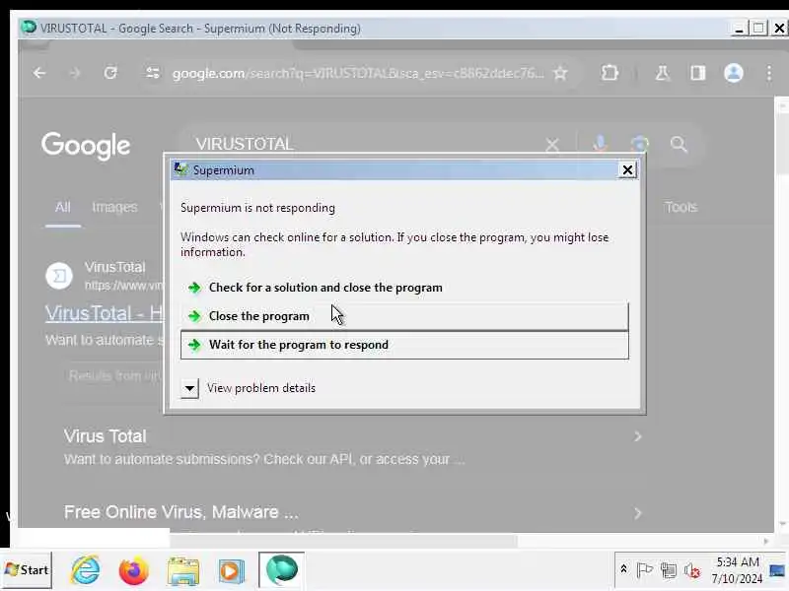Clear the VIRUSTOTAL search box
The image size is (789, 591).
point(552,145)
